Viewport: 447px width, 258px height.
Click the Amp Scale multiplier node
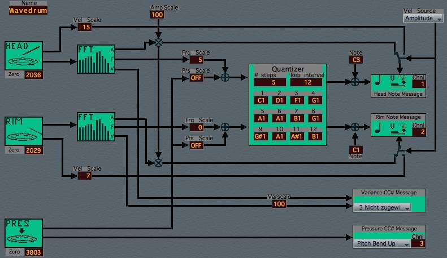tap(158, 42)
